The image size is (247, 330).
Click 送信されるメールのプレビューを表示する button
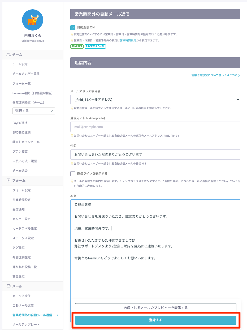(x=156, y=308)
